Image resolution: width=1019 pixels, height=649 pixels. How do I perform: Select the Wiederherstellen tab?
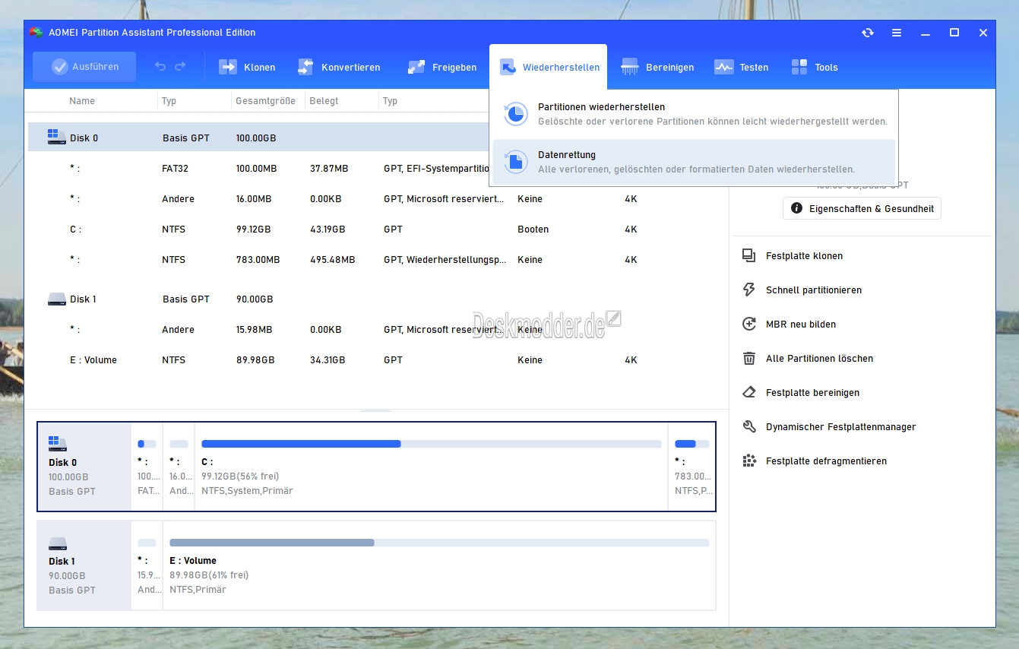(x=549, y=67)
